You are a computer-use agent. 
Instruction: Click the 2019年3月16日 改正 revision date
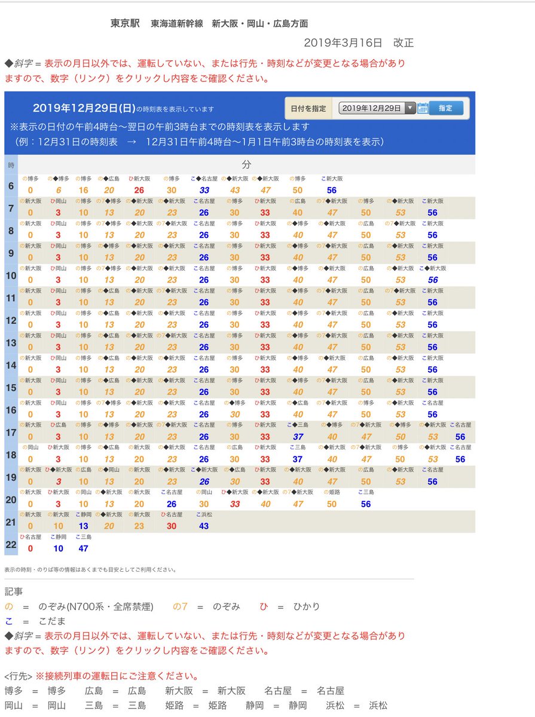[x=359, y=43]
